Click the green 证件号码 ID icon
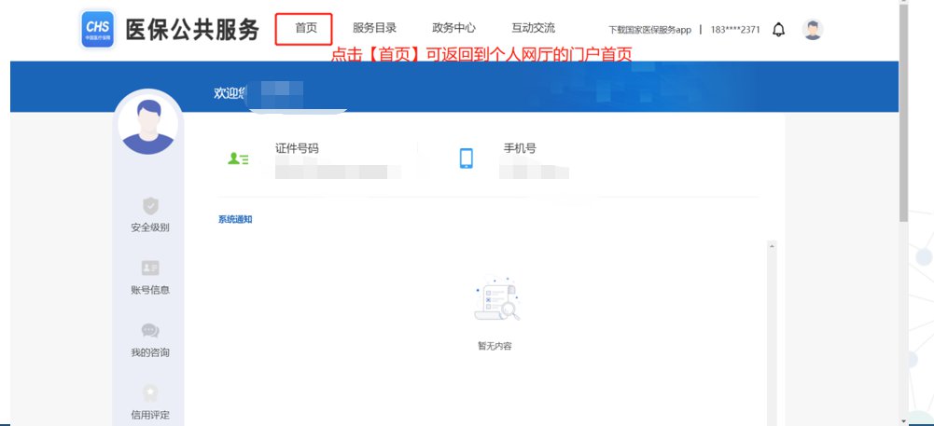934x426 pixels. click(x=238, y=158)
